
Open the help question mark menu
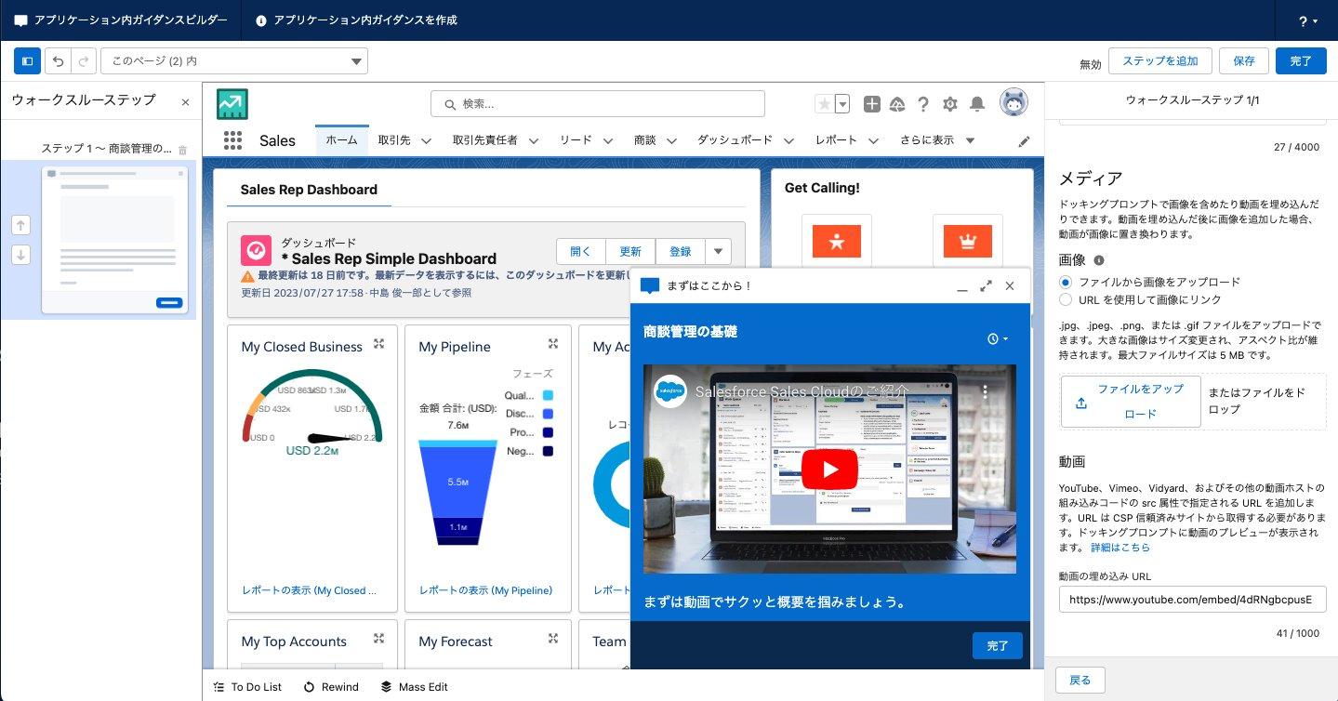(x=1308, y=20)
